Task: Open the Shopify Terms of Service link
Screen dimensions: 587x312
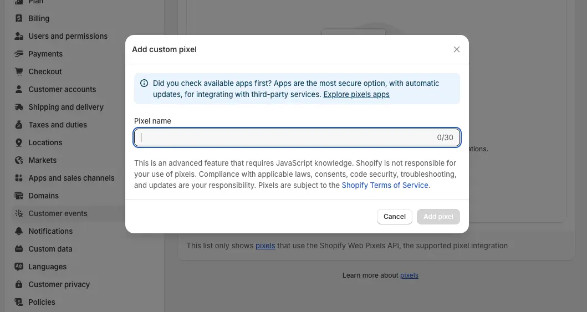Action: click(x=385, y=185)
